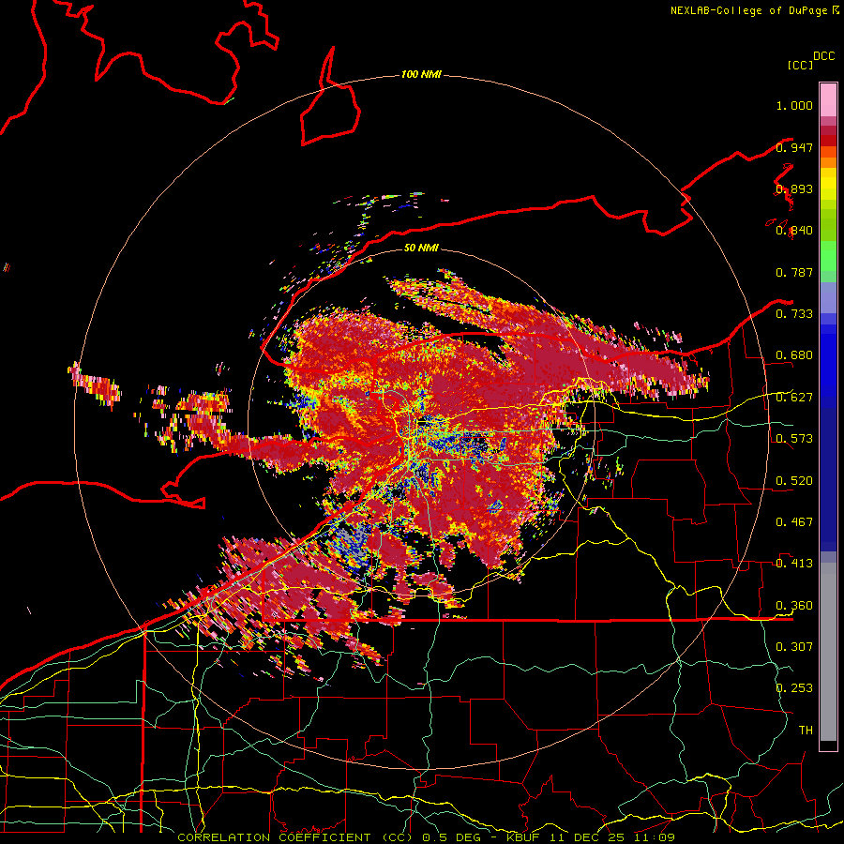Click the 0.787 scale value

[794, 272]
